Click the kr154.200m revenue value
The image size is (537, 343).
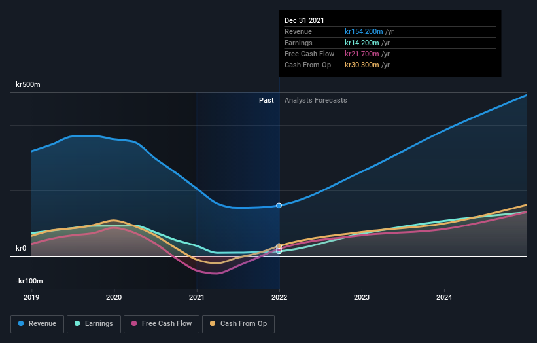tap(364, 31)
